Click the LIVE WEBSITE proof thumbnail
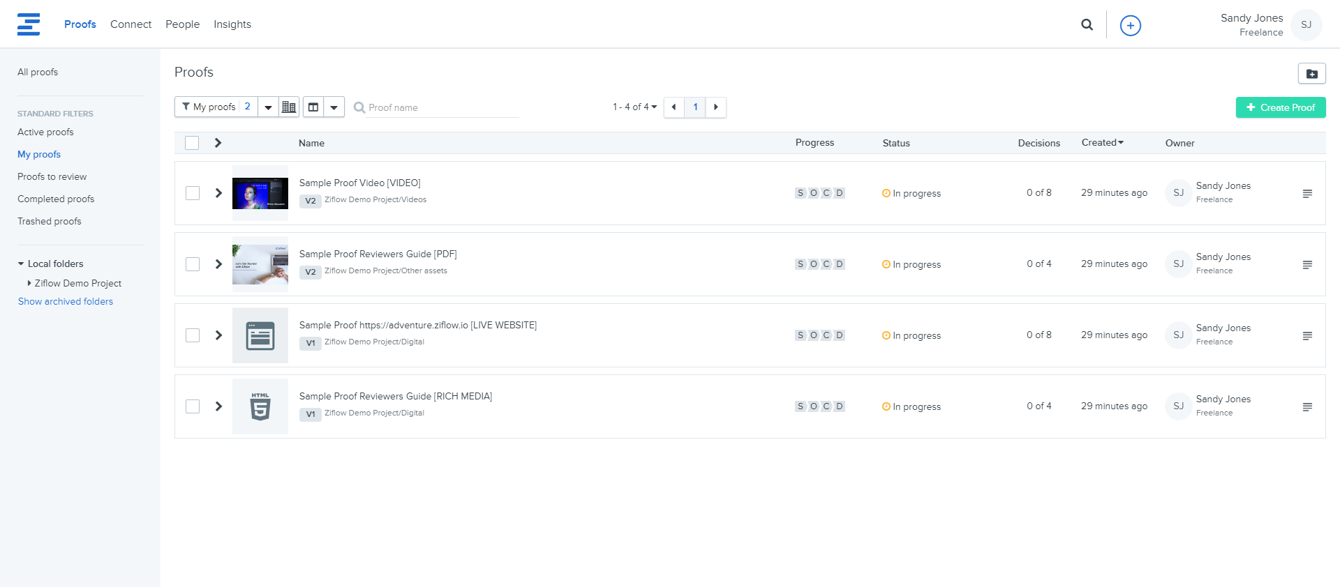Image resolution: width=1340 pixels, height=587 pixels. pos(260,335)
